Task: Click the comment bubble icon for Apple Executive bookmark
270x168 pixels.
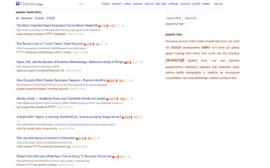Action: click(x=117, y=26)
